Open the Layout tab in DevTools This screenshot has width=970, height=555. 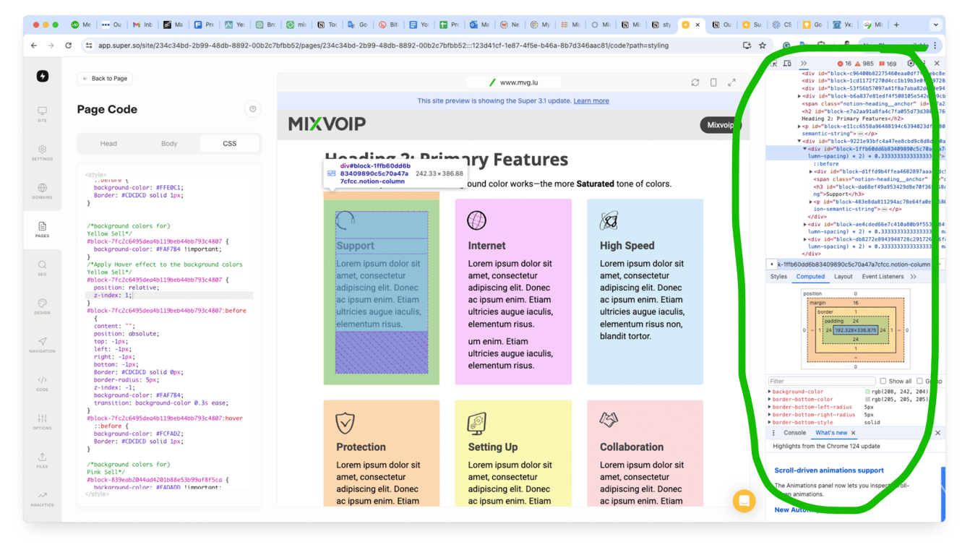(844, 277)
